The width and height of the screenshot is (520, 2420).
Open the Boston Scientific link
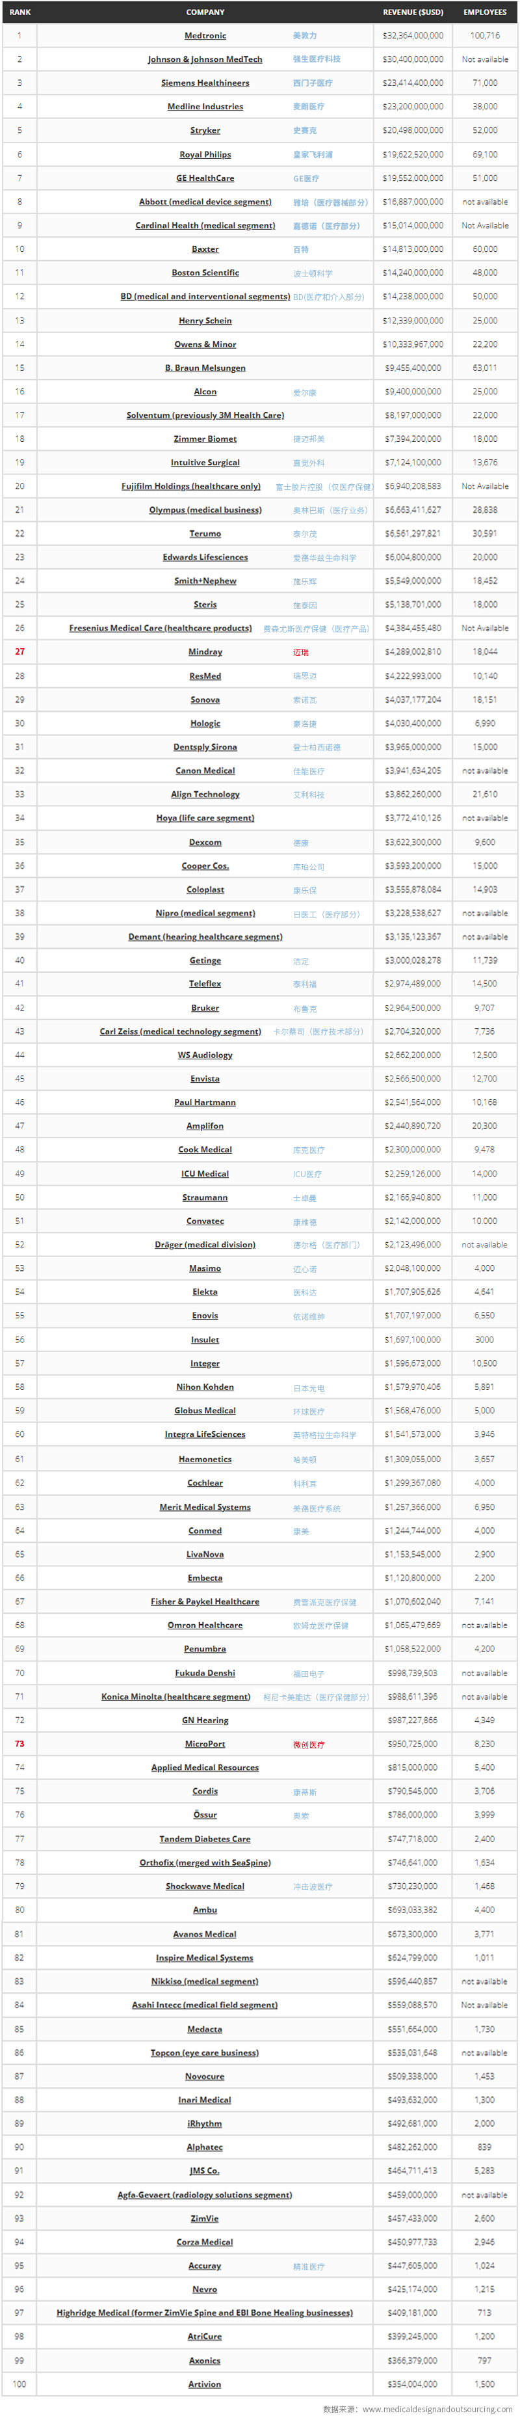click(205, 273)
